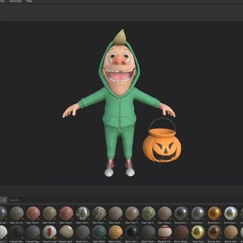Choose the Autumn Leaf material
The image size is (243, 243).
point(50,232)
